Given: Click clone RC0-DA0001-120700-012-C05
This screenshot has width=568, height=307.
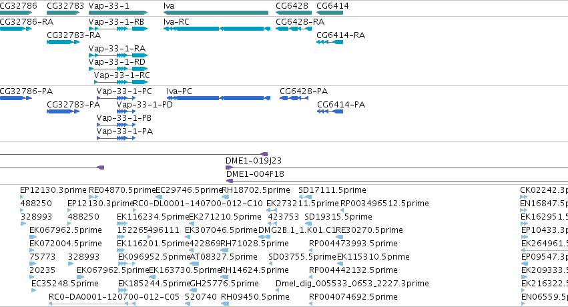Looking at the screenshot, I should (114, 297).
